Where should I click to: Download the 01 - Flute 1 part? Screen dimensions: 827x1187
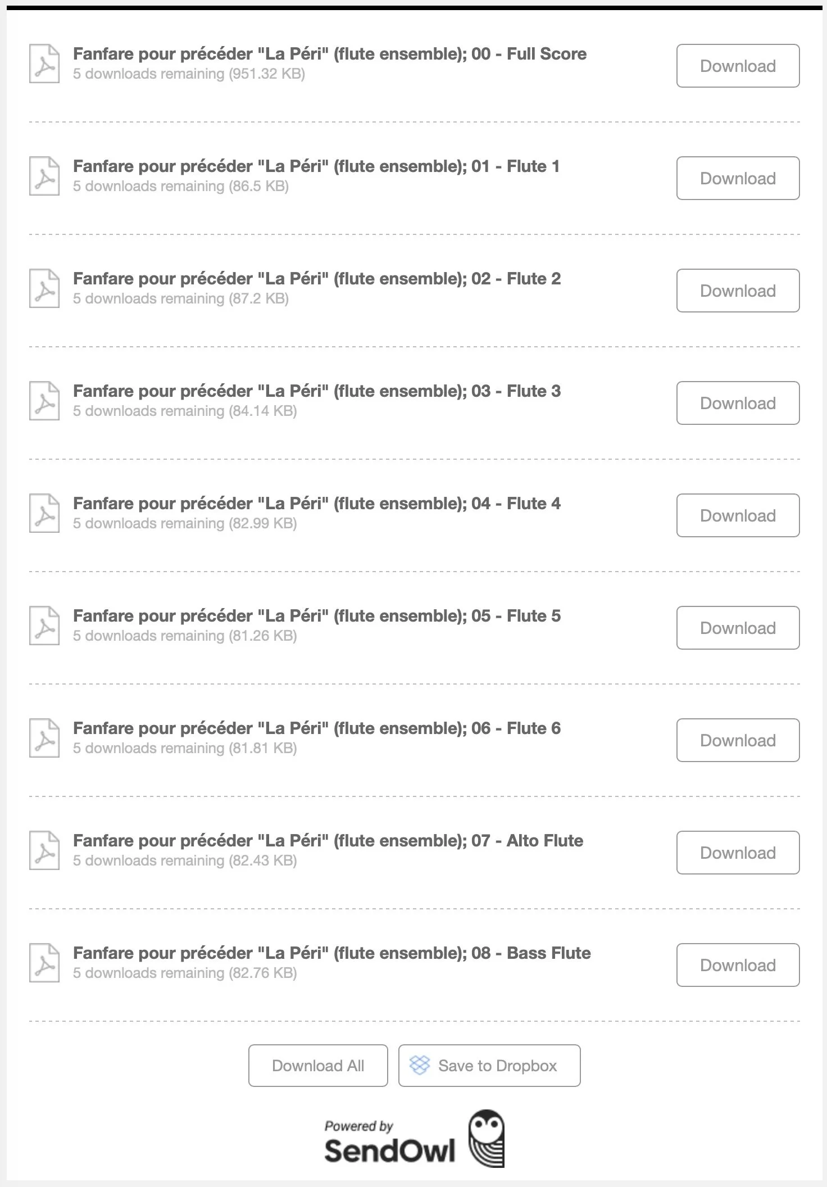[x=738, y=178]
